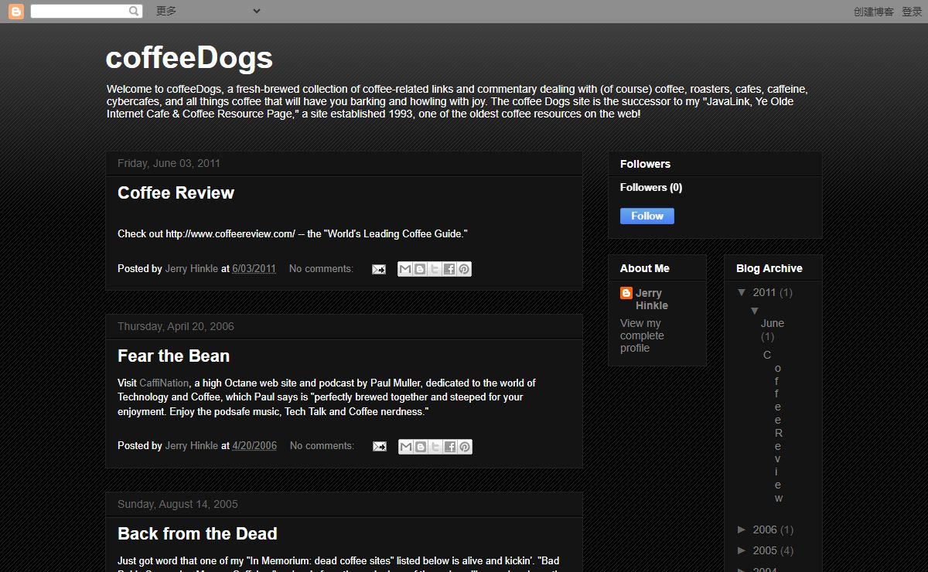Open the 2011 archive year link
928x572 pixels.
click(764, 292)
